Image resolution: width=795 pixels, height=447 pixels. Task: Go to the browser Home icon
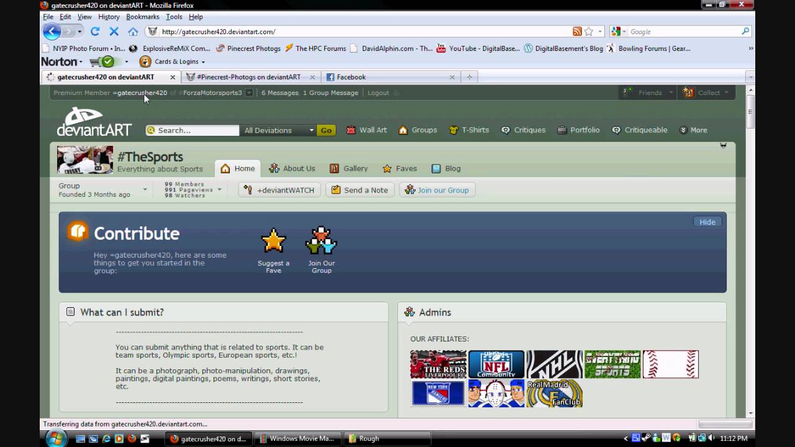(x=133, y=32)
